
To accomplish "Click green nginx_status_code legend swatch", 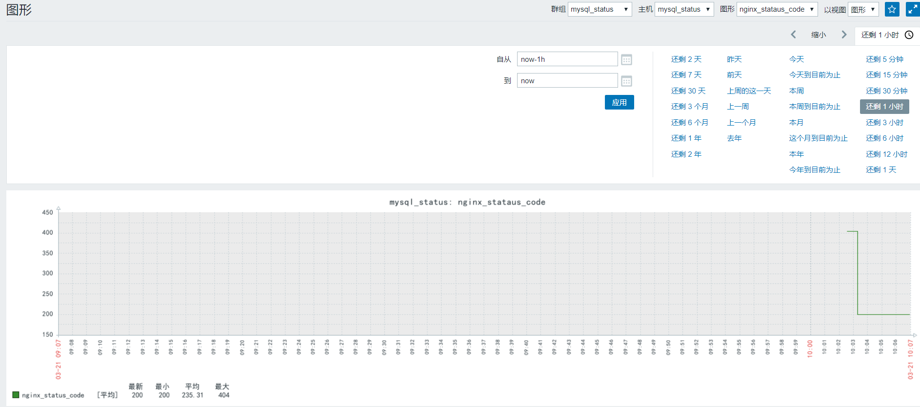I will click(16, 395).
